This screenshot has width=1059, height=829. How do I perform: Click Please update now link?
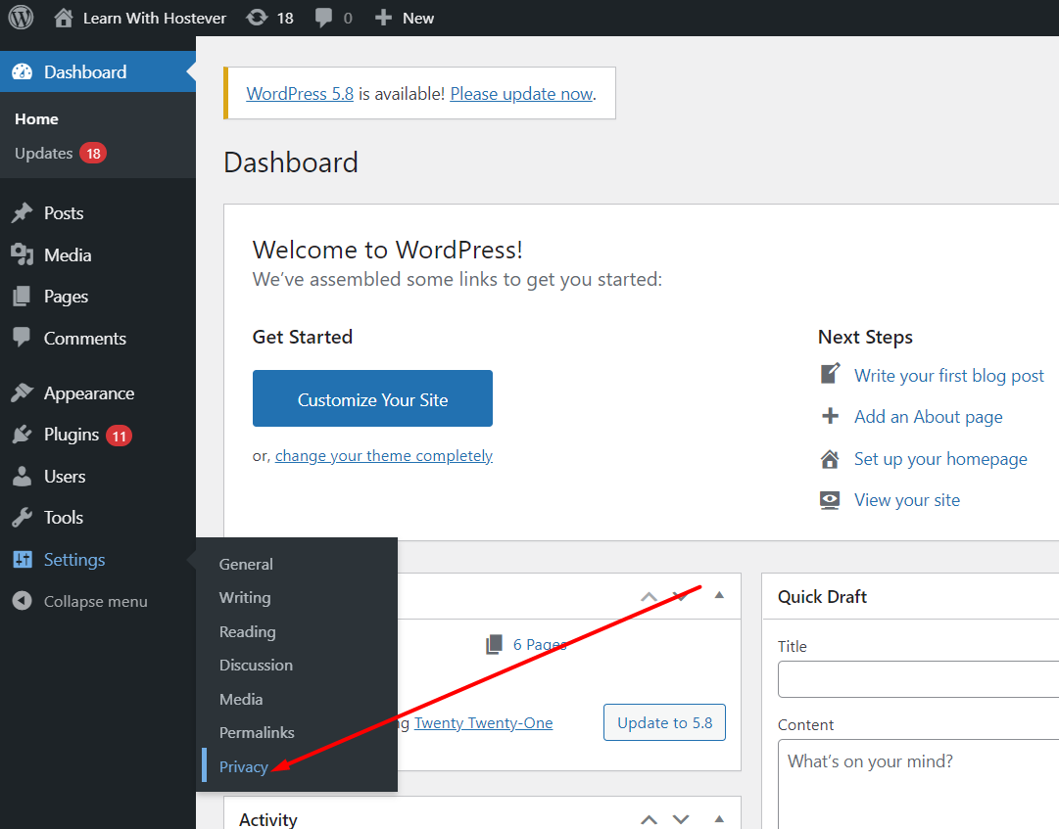point(521,94)
